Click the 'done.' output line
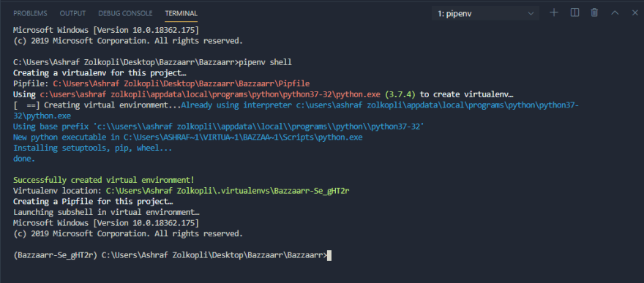Screen dimensions: 644x283 (24, 159)
